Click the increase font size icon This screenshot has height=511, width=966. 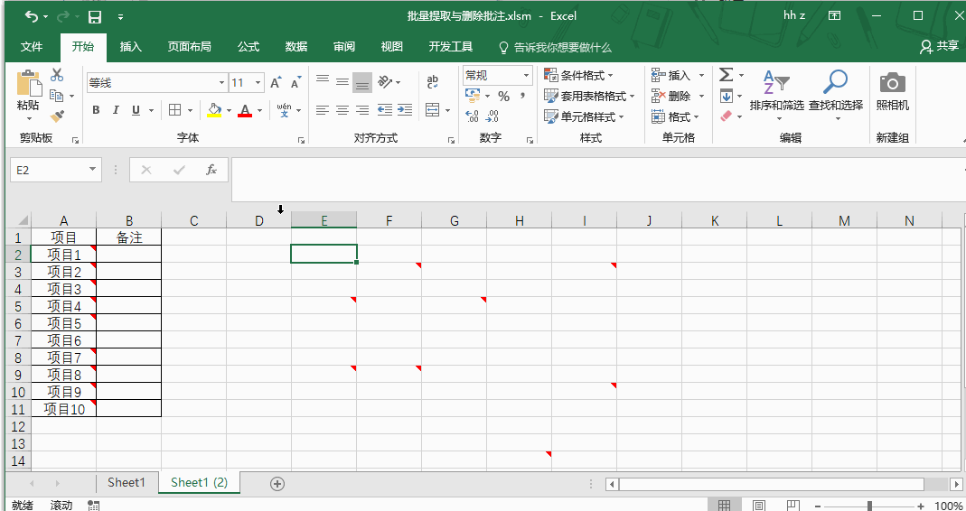[x=277, y=83]
